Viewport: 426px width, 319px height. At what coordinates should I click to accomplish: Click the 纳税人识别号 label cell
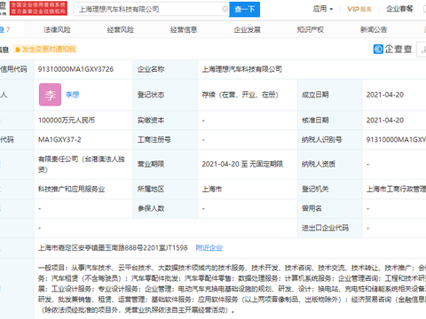tap(329, 140)
